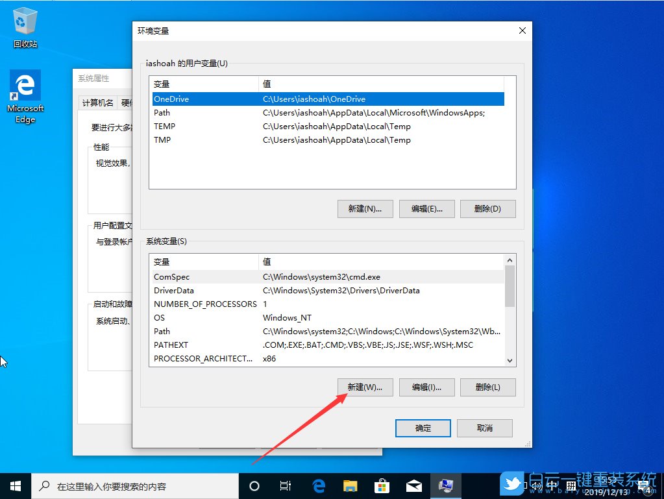The width and height of the screenshot is (664, 499).
Task: Switch the 中 input method indicator
Action: [x=553, y=485]
